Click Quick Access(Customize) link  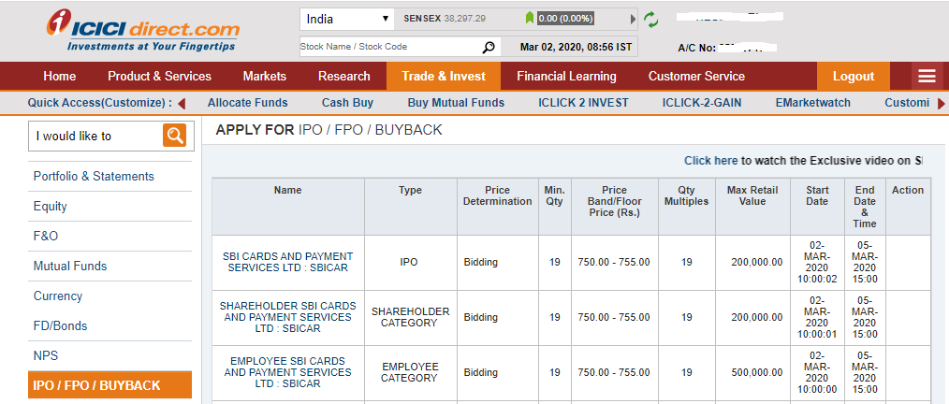click(x=99, y=103)
